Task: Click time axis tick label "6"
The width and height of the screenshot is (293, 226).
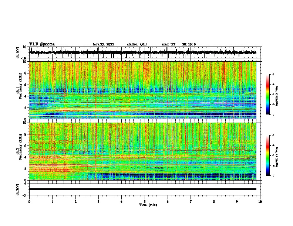Action: click(168, 202)
